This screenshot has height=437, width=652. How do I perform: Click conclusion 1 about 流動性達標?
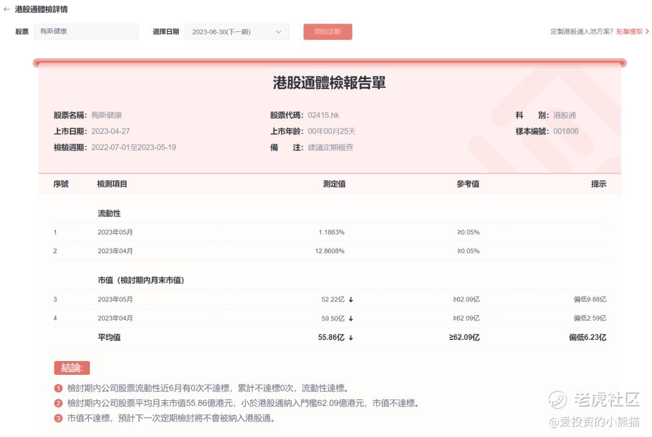pyautogui.click(x=208, y=388)
